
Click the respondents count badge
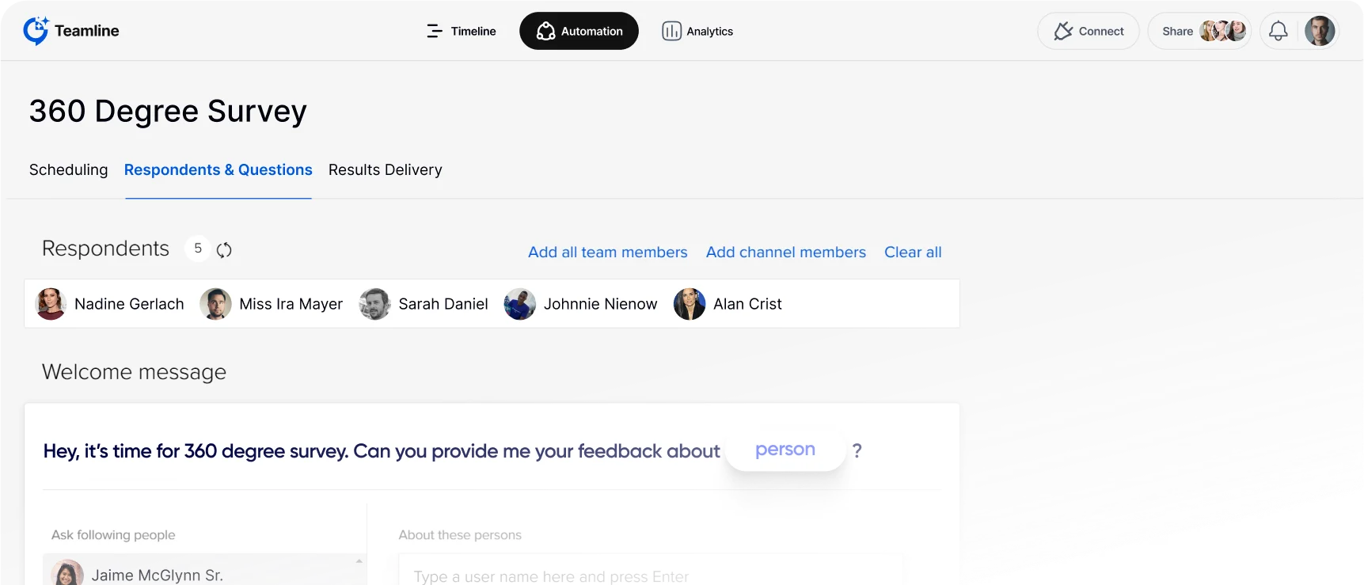point(197,249)
